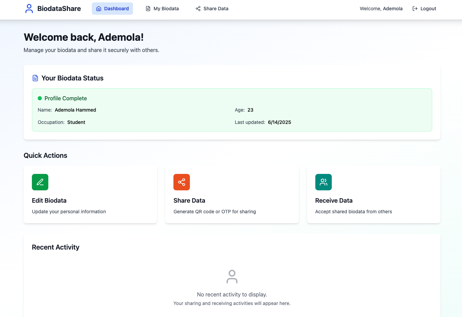This screenshot has height=317, width=462.
Task: Open the Edit Biodata card title
Action: (x=49, y=201)
